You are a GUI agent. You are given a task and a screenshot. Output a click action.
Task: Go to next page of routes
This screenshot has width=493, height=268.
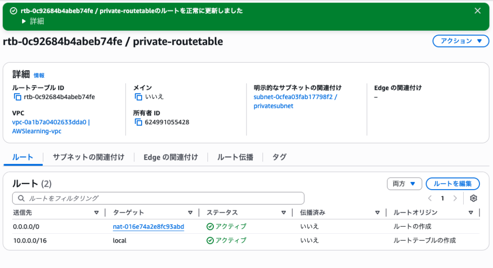tap(455, 198)
